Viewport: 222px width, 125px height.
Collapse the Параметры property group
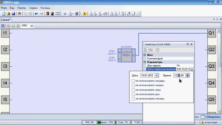tap(145, 62)
